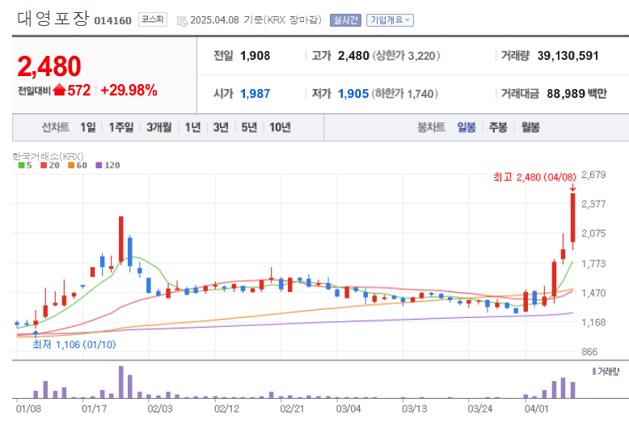Switch to the 일봉 candlestick chart
629x428 pixels.
point(466,127)
